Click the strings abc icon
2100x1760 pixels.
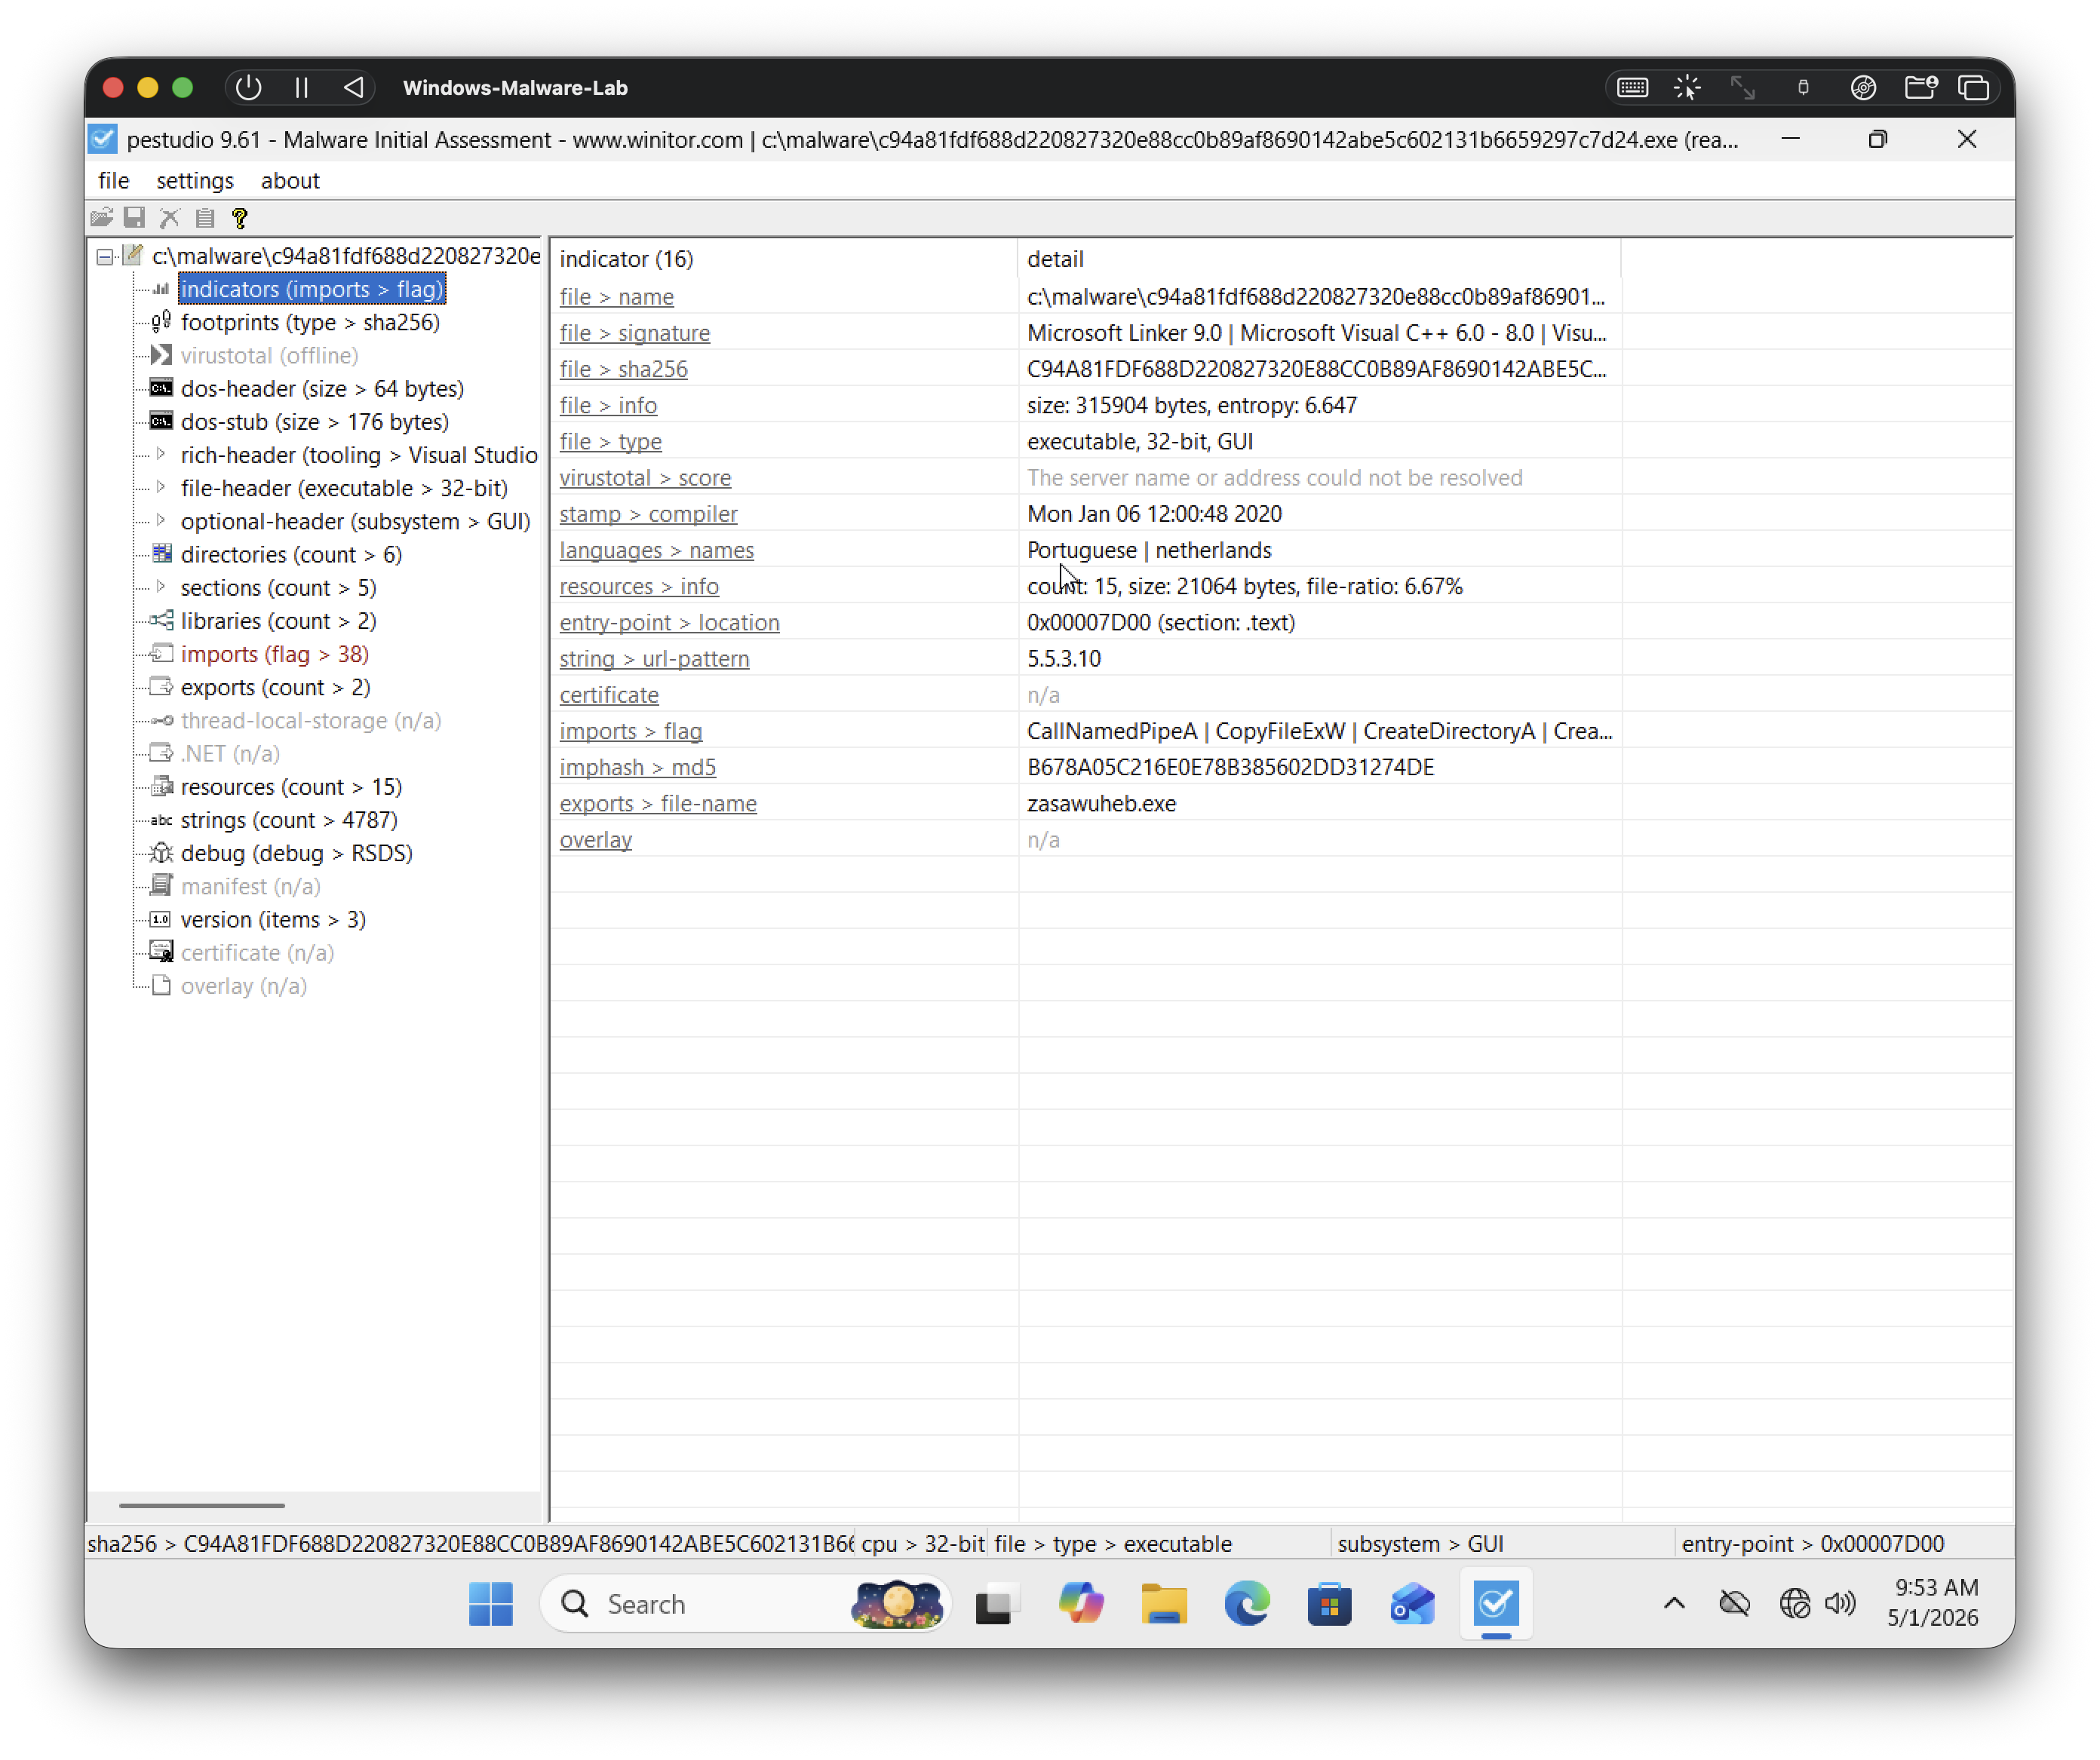pos(161,820)
